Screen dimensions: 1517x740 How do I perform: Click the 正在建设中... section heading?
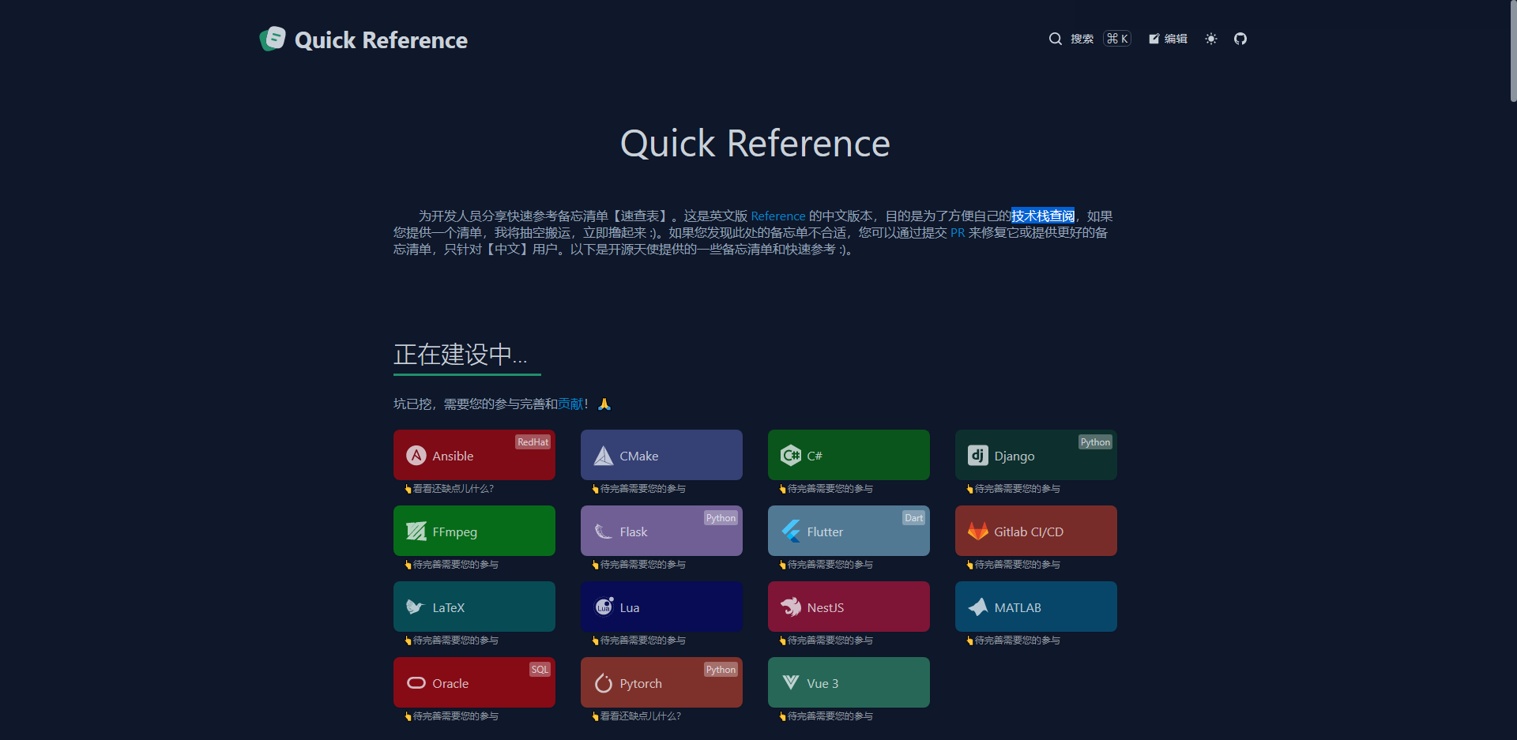pyautogui.click(x=461, y=355)
